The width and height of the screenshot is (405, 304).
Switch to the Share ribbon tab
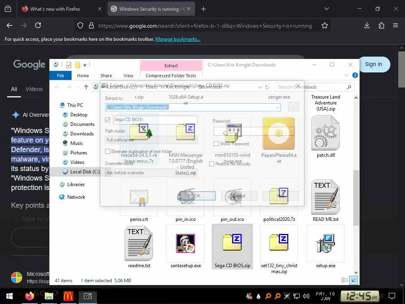coord(106,76)
